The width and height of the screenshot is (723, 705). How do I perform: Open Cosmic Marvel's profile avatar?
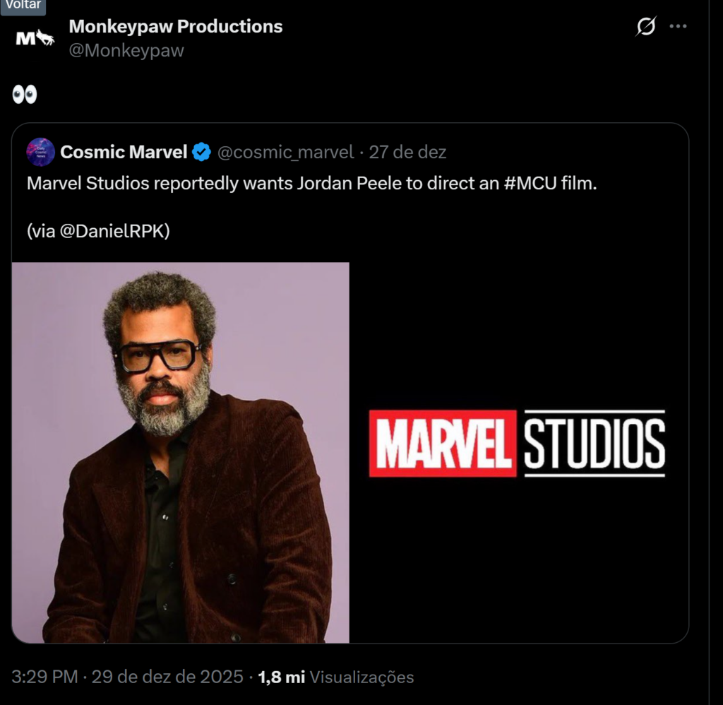(42, 150)
